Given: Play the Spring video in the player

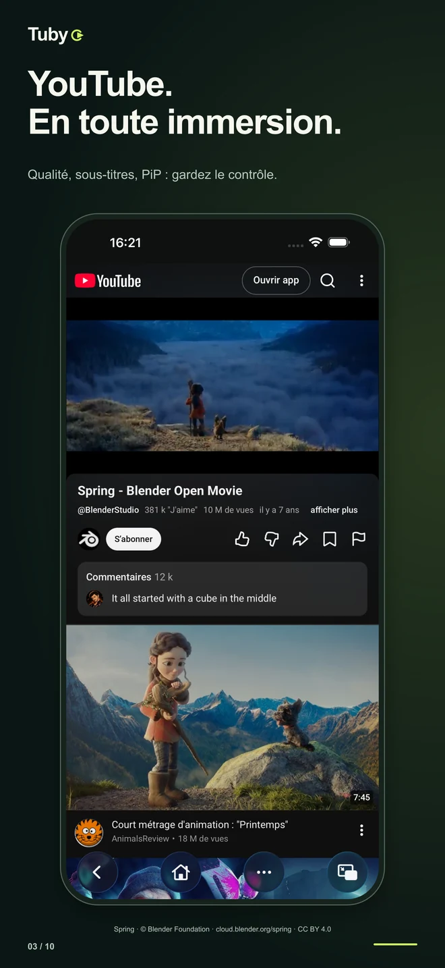Looking at the screenshot, I should pos(222,385).
